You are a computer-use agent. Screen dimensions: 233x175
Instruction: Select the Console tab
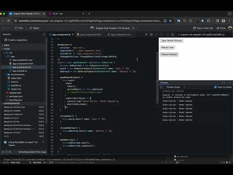click(x=164, y=83)
